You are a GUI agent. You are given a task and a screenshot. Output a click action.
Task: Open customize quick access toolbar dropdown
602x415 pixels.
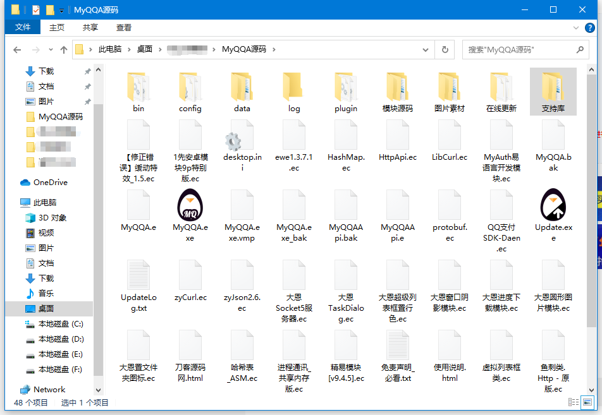pyautogui.click(x=61, y=10)
